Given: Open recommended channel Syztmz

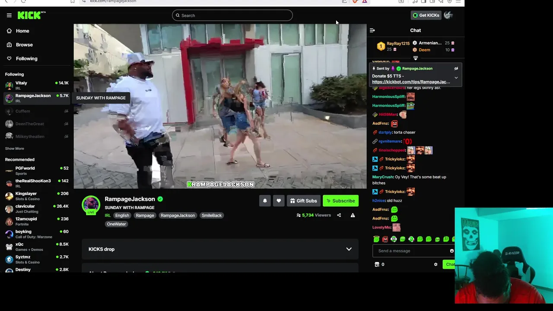Looking at the screenshot, I should [x=37, y=259].
